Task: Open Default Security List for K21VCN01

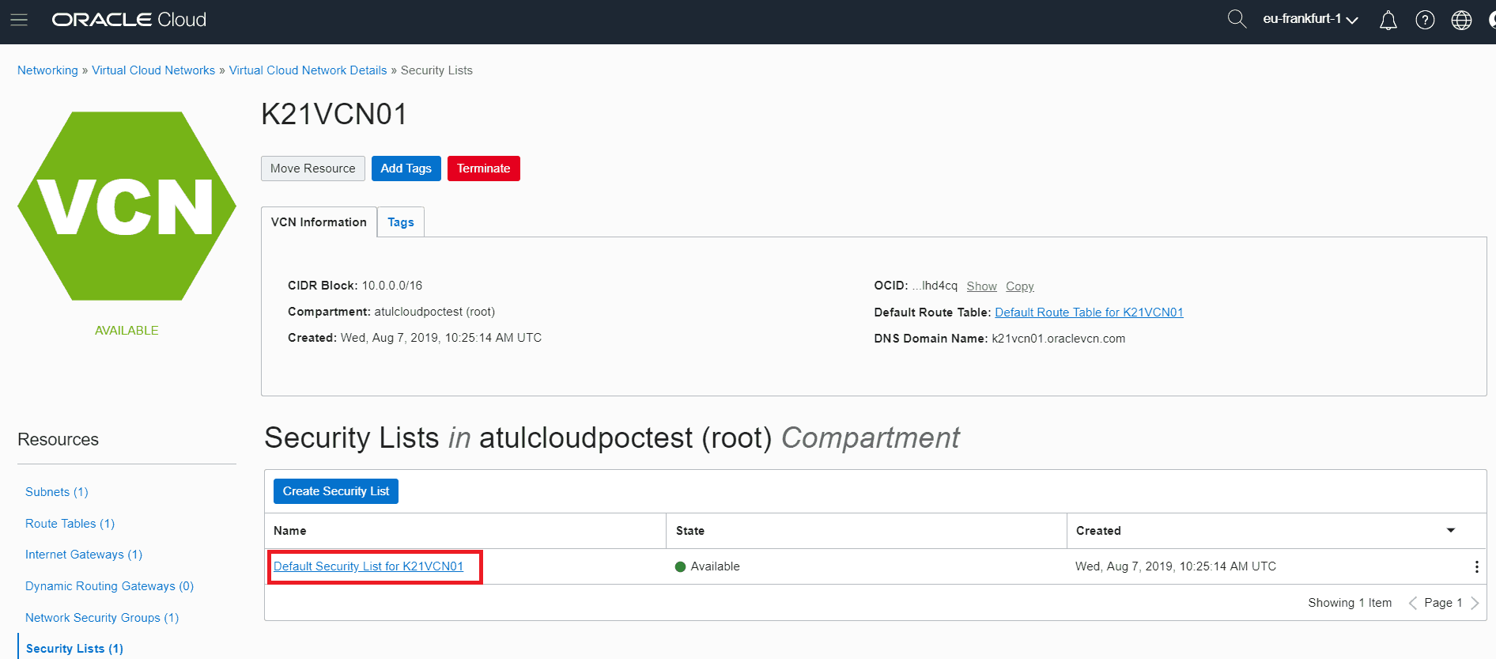Action: point(368,566)
